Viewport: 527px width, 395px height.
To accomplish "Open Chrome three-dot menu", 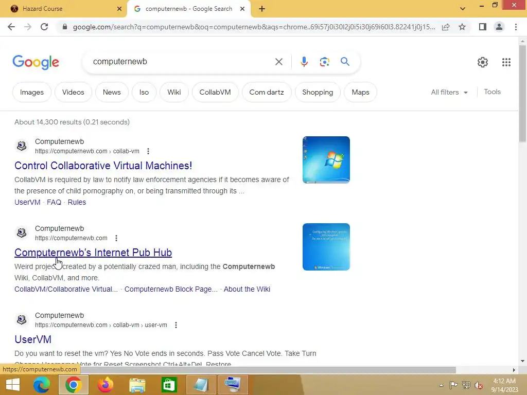I will click(516, 27).
